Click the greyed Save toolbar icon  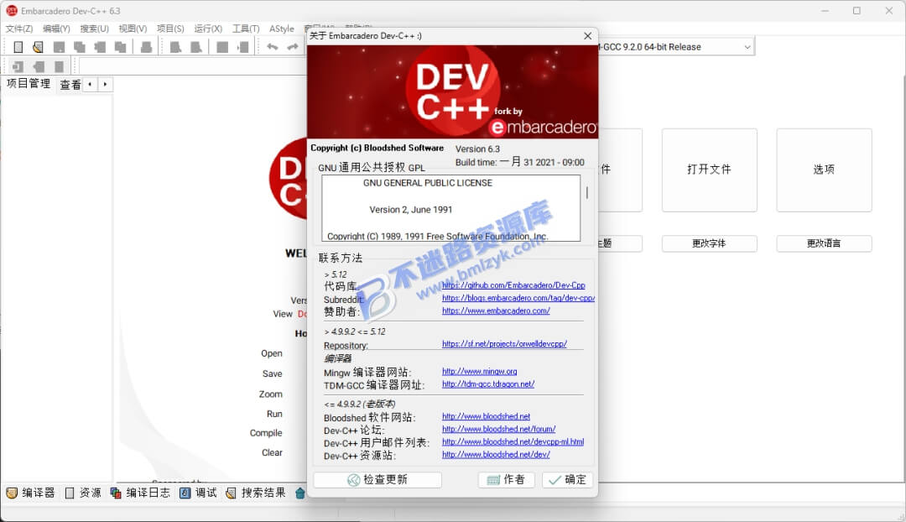pos(59,47)
